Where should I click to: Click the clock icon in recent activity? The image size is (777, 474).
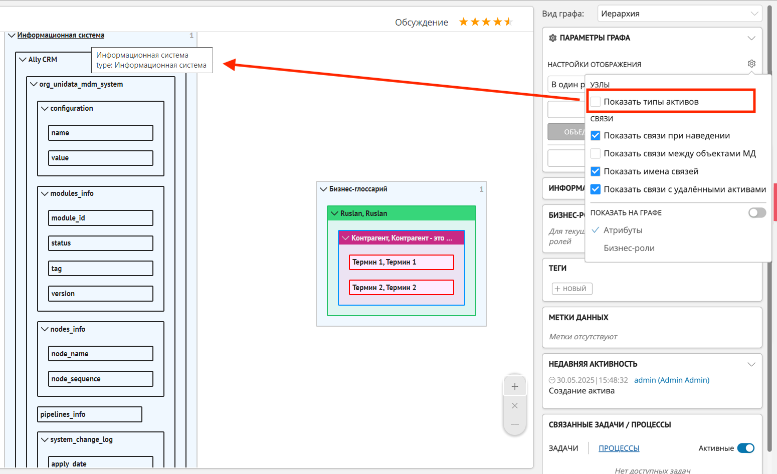(x=552, y=380)
